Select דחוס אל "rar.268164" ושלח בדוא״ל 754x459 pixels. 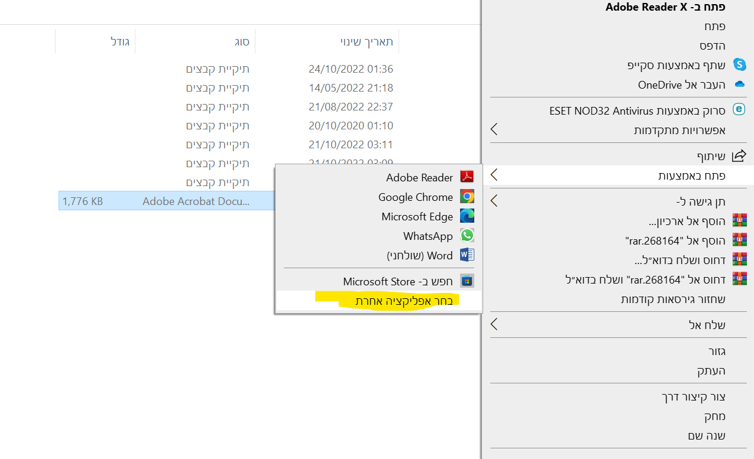pyautogui.click(x=645, y=279)
